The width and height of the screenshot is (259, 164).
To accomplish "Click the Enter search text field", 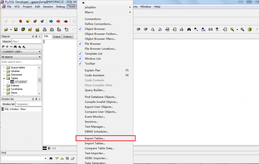I will click(21, 62).
